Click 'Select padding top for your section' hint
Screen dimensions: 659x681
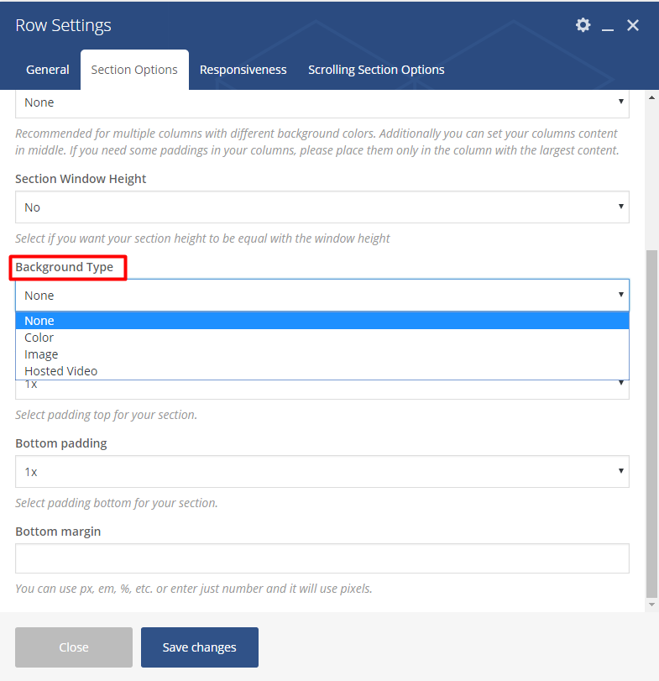[107, 415]
